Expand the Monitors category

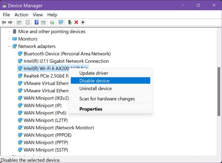pos(9,39)
